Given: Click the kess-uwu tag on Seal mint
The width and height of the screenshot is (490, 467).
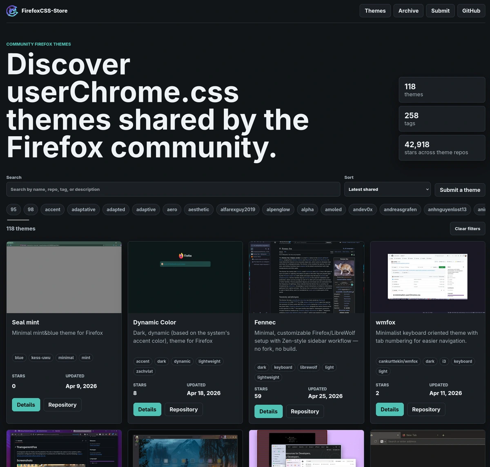Looking at the screenshot, I should pos(41,357).
